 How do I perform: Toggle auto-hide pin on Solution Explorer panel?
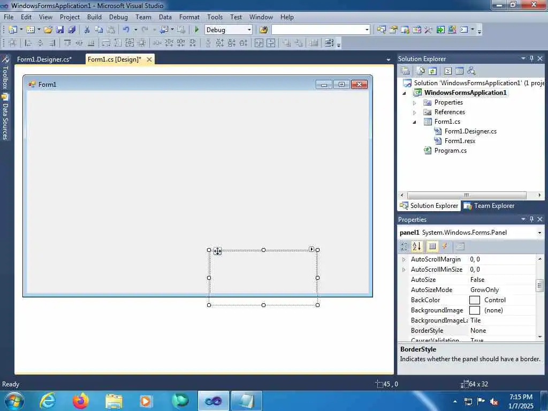531,58
